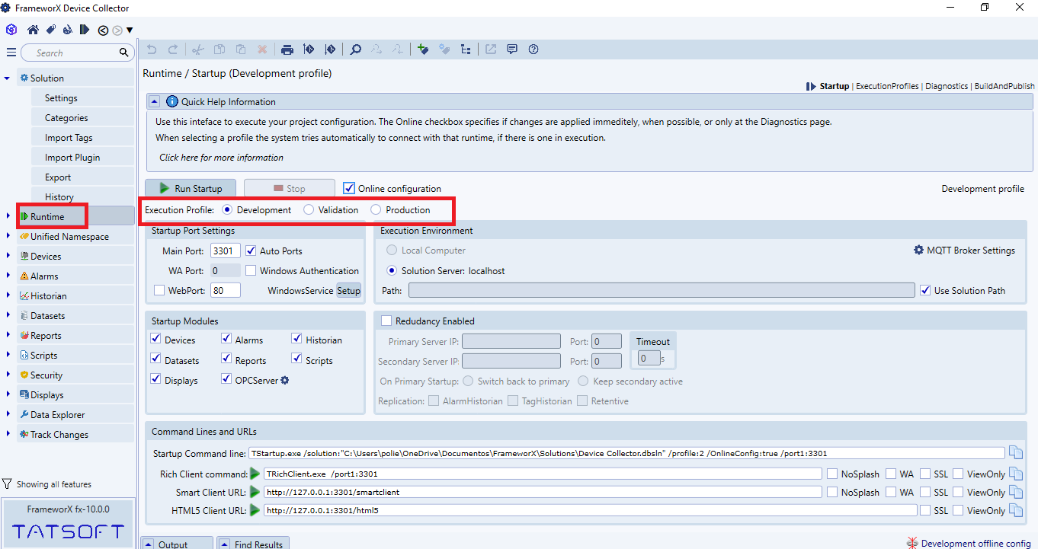Open the hamburger menu beside Search

(x=11, y=53)
